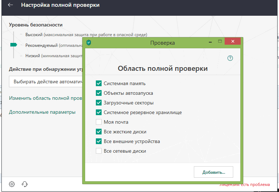Click the Изменить область полной проверки link
This screenshot has width=279, height=192.
46,98
